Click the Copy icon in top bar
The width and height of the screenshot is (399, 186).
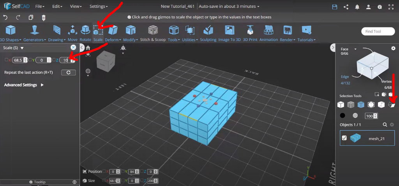pos(31,18)
